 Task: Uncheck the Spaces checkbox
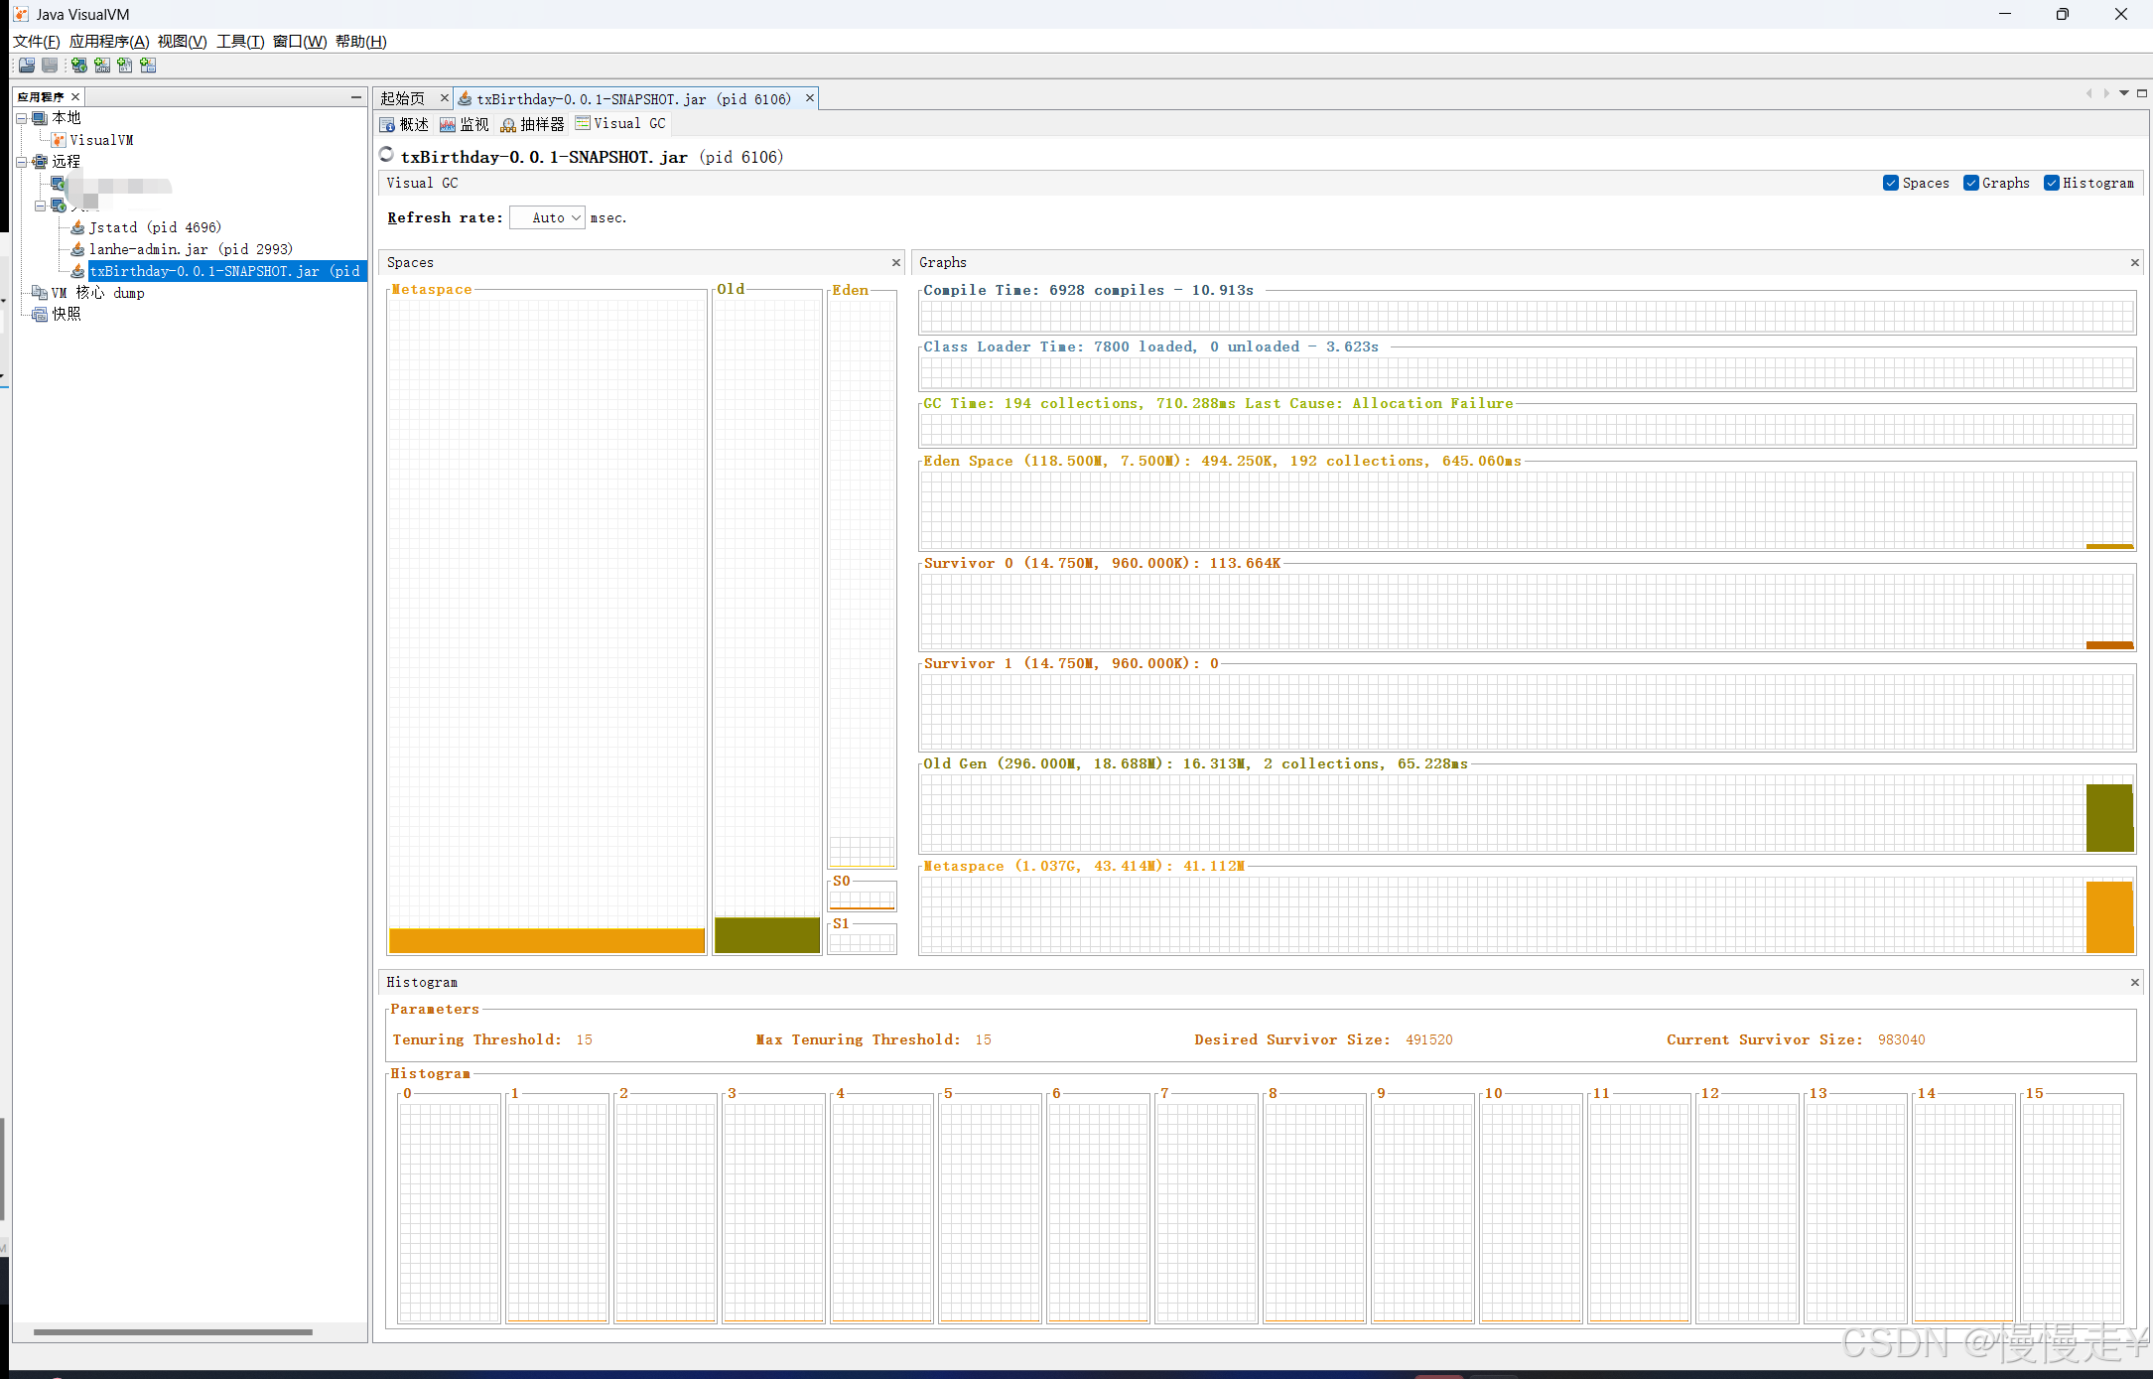(x=1890, y=183)
